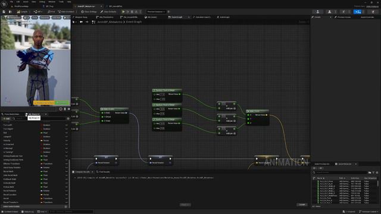Screen dimensions: 381x214
Task: Select the Kickback Mult variable
Action: (10, 179)
